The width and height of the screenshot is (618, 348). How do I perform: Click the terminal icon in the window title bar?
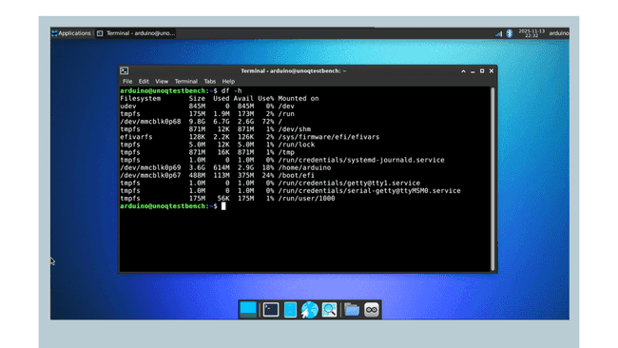(125, 71)
